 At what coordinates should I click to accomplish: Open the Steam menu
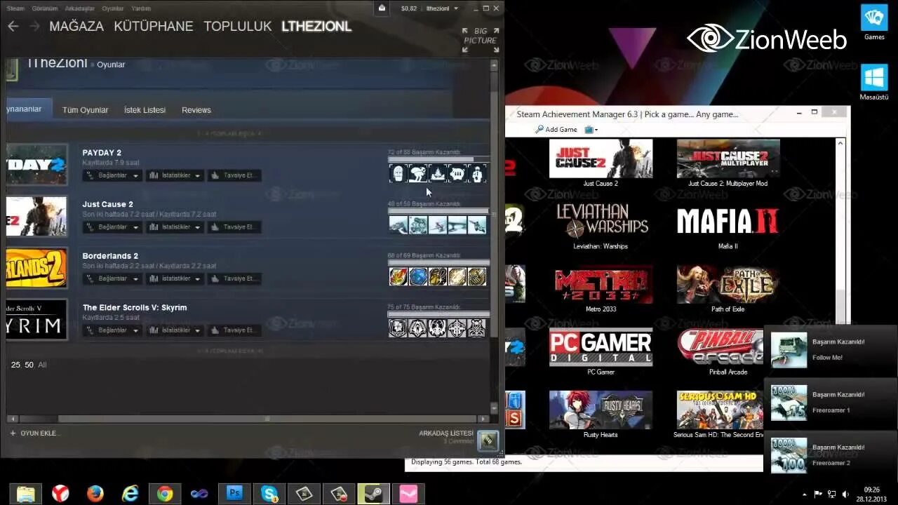pos(15,8)
